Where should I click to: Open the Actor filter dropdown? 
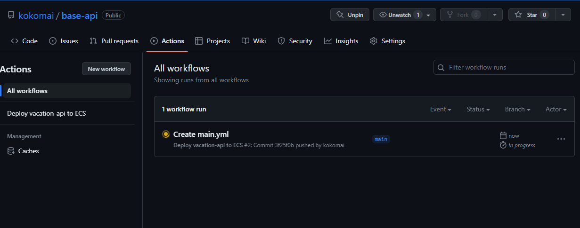click(556, 109)
